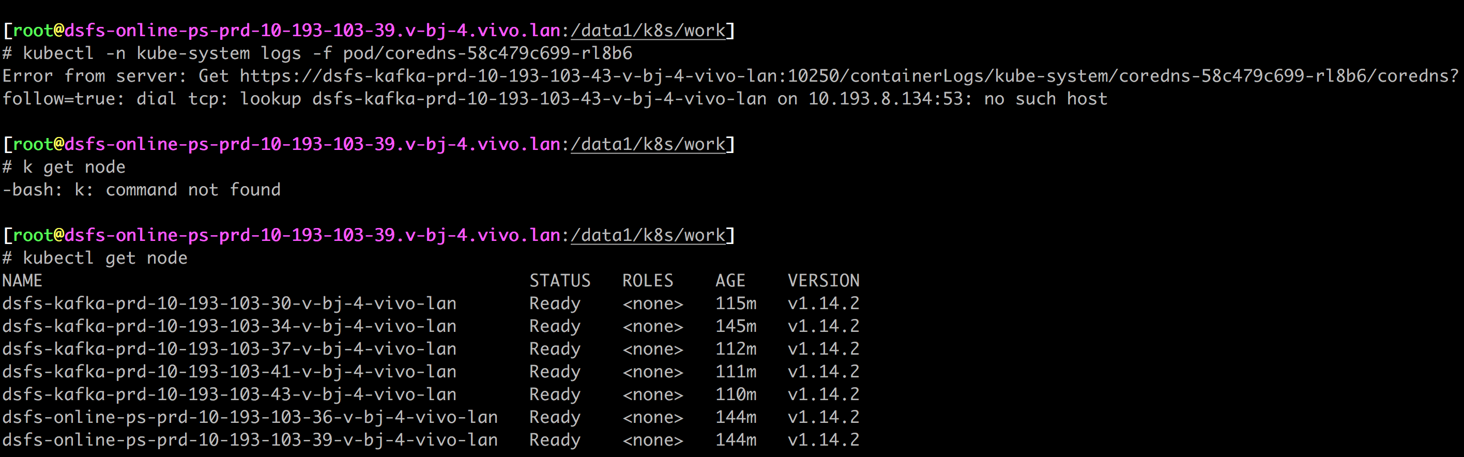Image resolution: width=1464 pixels, height=457 pixels.
Task: Click the age value 111m
Action: tap(736, 372)
